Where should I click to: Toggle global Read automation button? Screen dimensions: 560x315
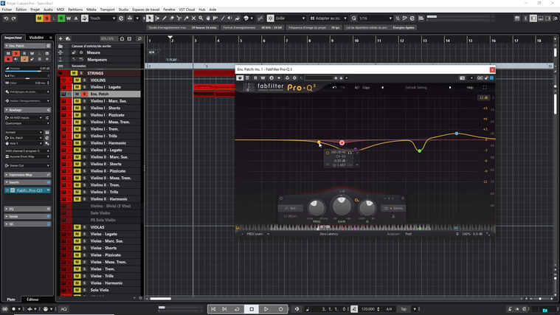61,18
